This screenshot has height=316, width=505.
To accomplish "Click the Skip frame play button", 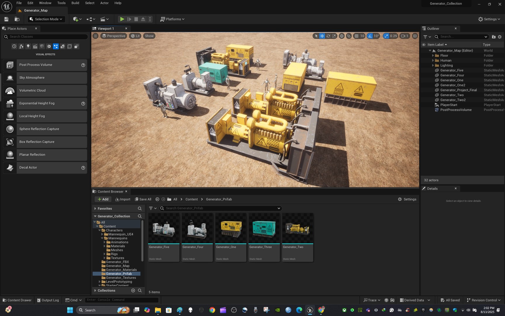I will (x=129, y=19).
